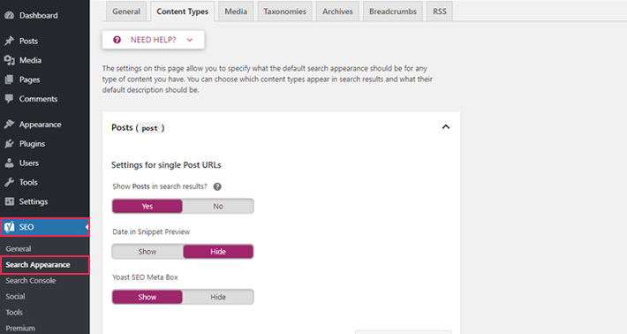
Task: Collapse the Posts section chevron
Action: coord(445,127)
